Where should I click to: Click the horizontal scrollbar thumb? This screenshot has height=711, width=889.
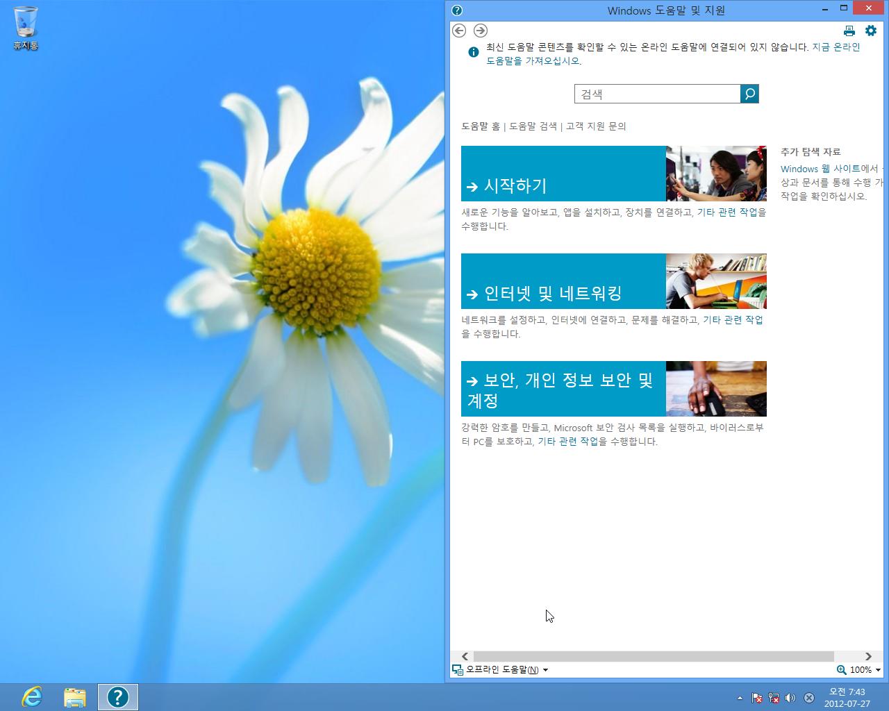click(x=654, y=656)
